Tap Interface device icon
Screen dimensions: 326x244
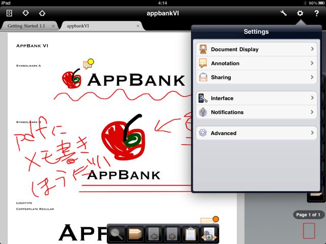tap(203, 98)
